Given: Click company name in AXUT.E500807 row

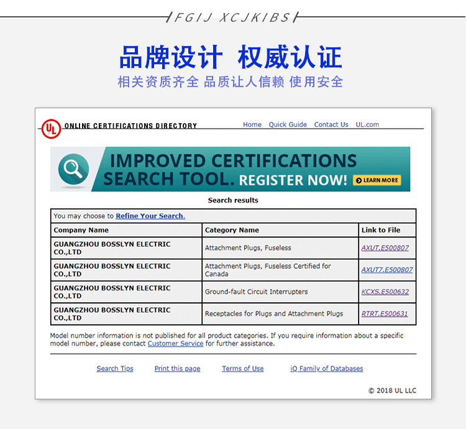Looking at the screenshot, I should pos(112,248).
